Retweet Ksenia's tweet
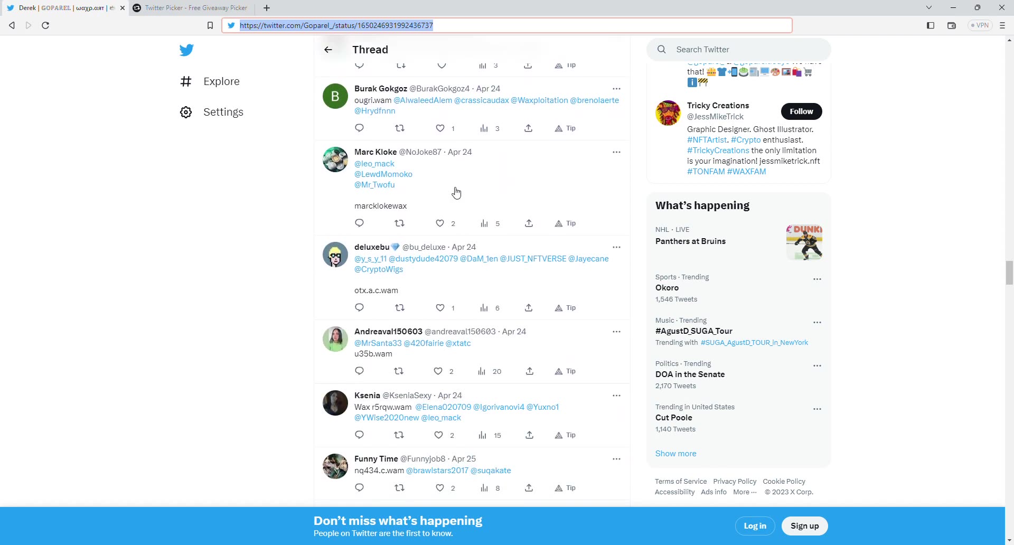1014x545 pixels. (x=399, y=435)
